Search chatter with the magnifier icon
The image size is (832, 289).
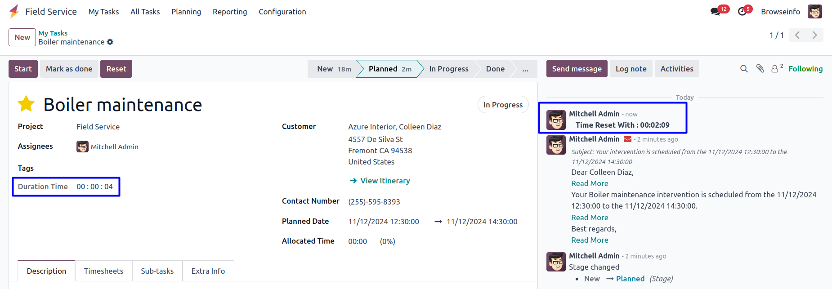click(x=744, y=69)
